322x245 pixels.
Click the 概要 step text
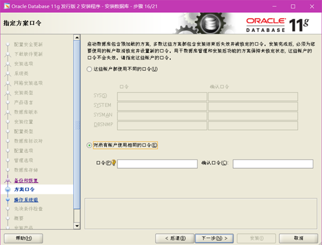[x=19, y=218]
